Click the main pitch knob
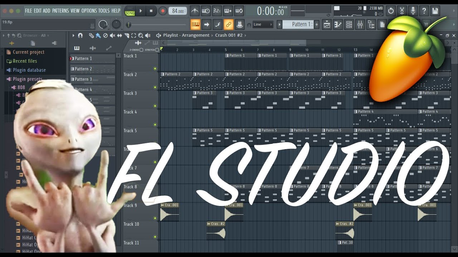Viewport: 458px width, 257px height. [116, 24]
